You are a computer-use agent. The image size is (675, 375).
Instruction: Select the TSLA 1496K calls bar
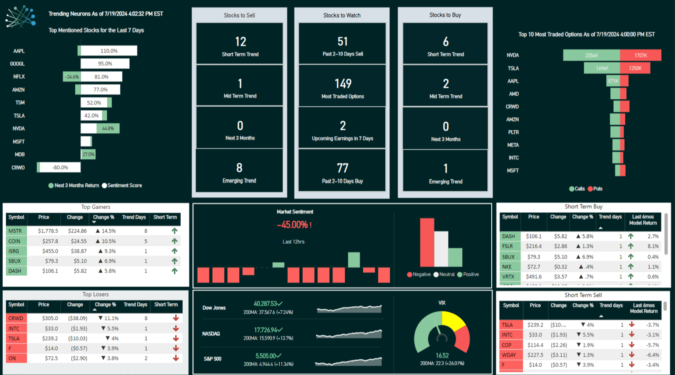(602, 68)
